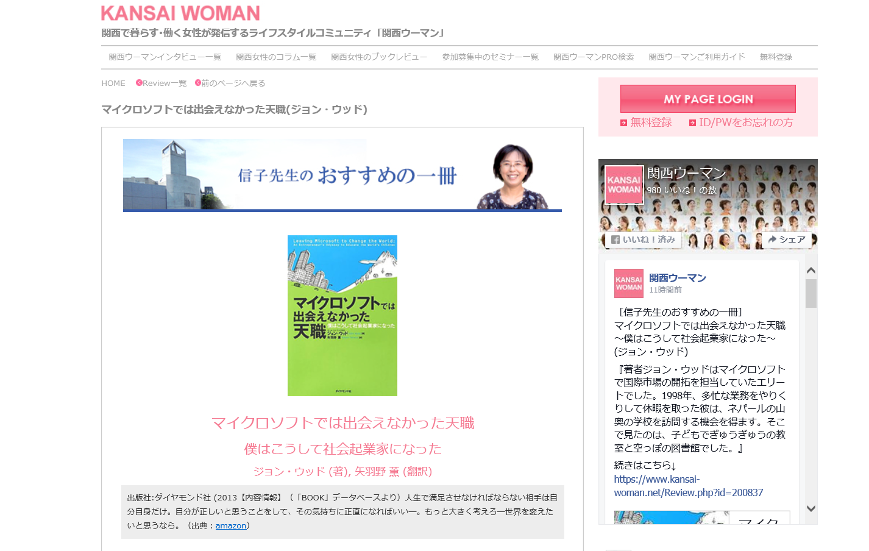
Task: Click the KANSAI WOMAN avatar in the Facebook post
Action: (629, 283)
